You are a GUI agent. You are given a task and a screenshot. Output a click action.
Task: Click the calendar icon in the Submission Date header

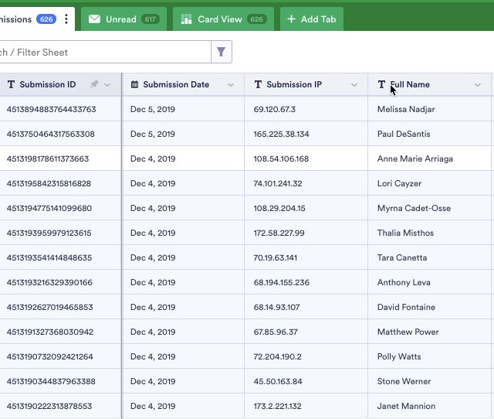pos(134,84)
